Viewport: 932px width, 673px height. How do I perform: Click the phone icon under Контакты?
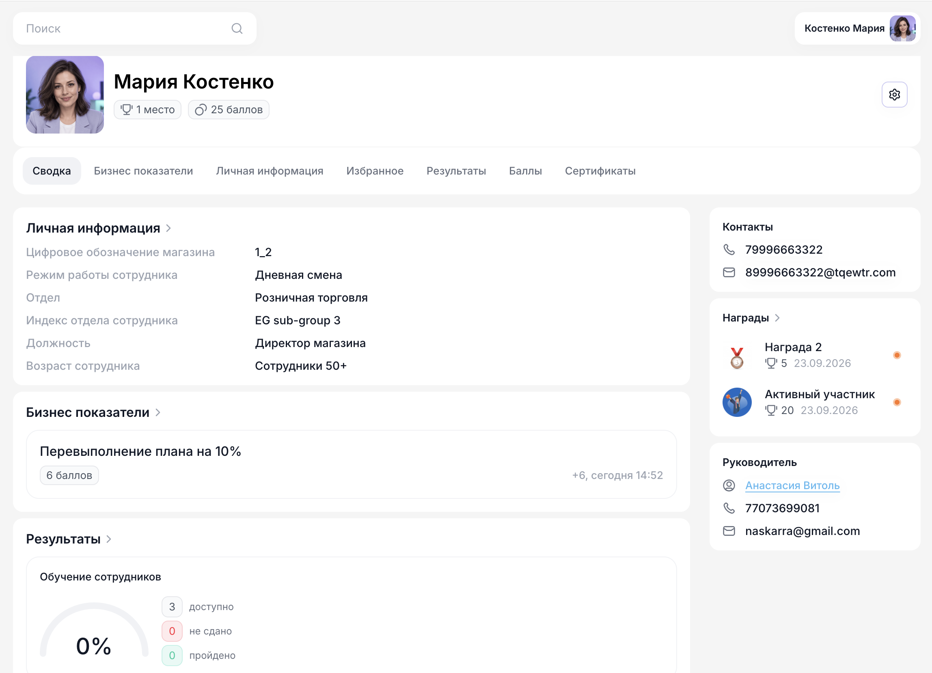[x=729, y=249]
